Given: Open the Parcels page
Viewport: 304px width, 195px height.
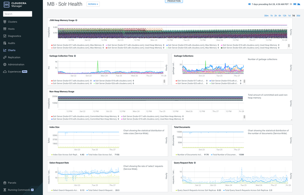Looking at the screenshot, I should coord(12,183).
